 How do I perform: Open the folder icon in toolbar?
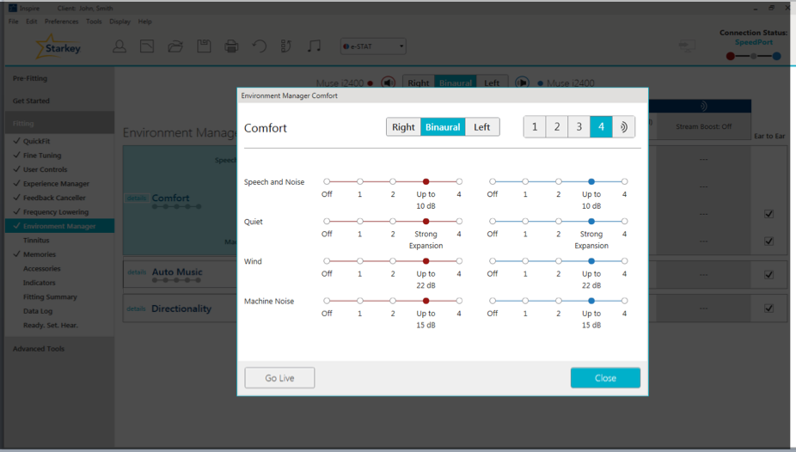coord(175,46)
